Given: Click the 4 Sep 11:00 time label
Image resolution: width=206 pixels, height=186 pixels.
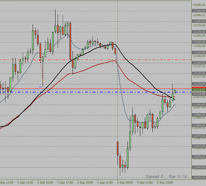Looking at the screenshot, I should click(145, 182).
